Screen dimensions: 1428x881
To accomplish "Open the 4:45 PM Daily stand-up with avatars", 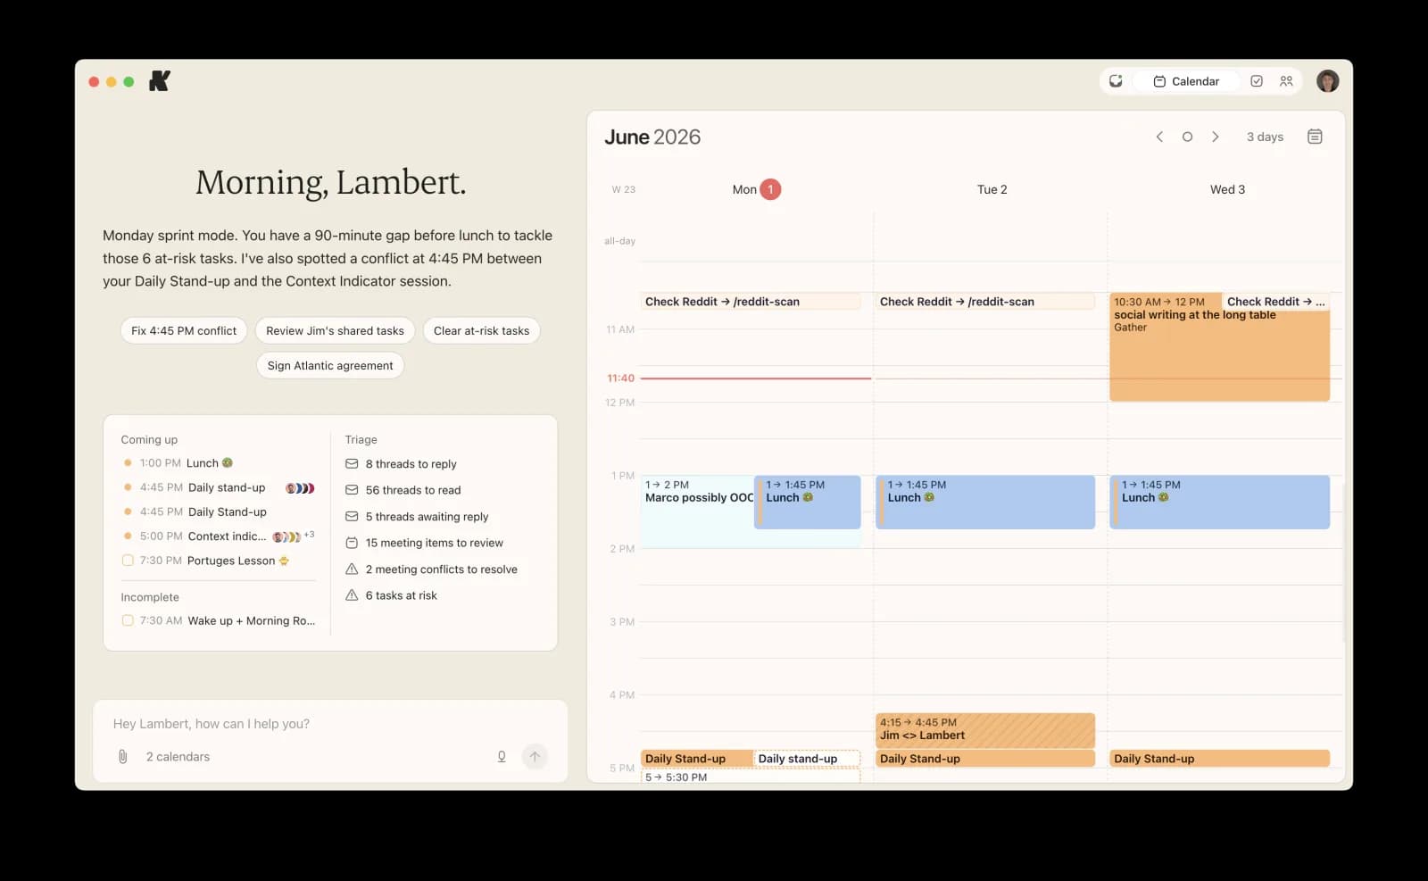I will [x=219, y=487].
